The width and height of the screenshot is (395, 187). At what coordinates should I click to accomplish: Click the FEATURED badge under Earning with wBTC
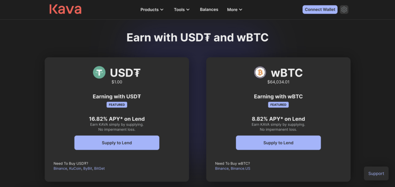279,105
